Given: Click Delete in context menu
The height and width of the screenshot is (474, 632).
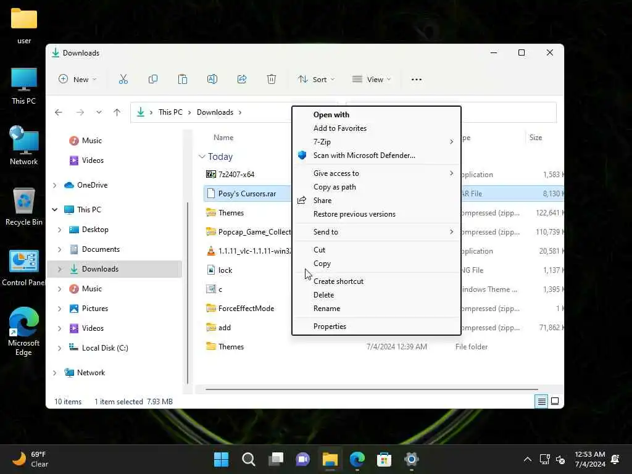Looking at the screenshot, I should (376, 295).
